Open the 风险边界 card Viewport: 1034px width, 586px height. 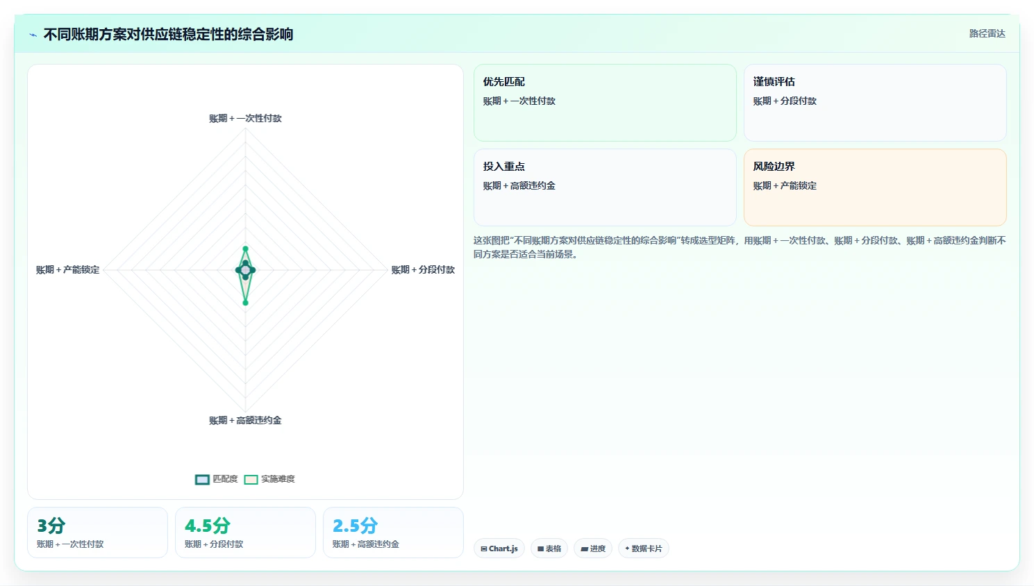click(x=875, y=187)
